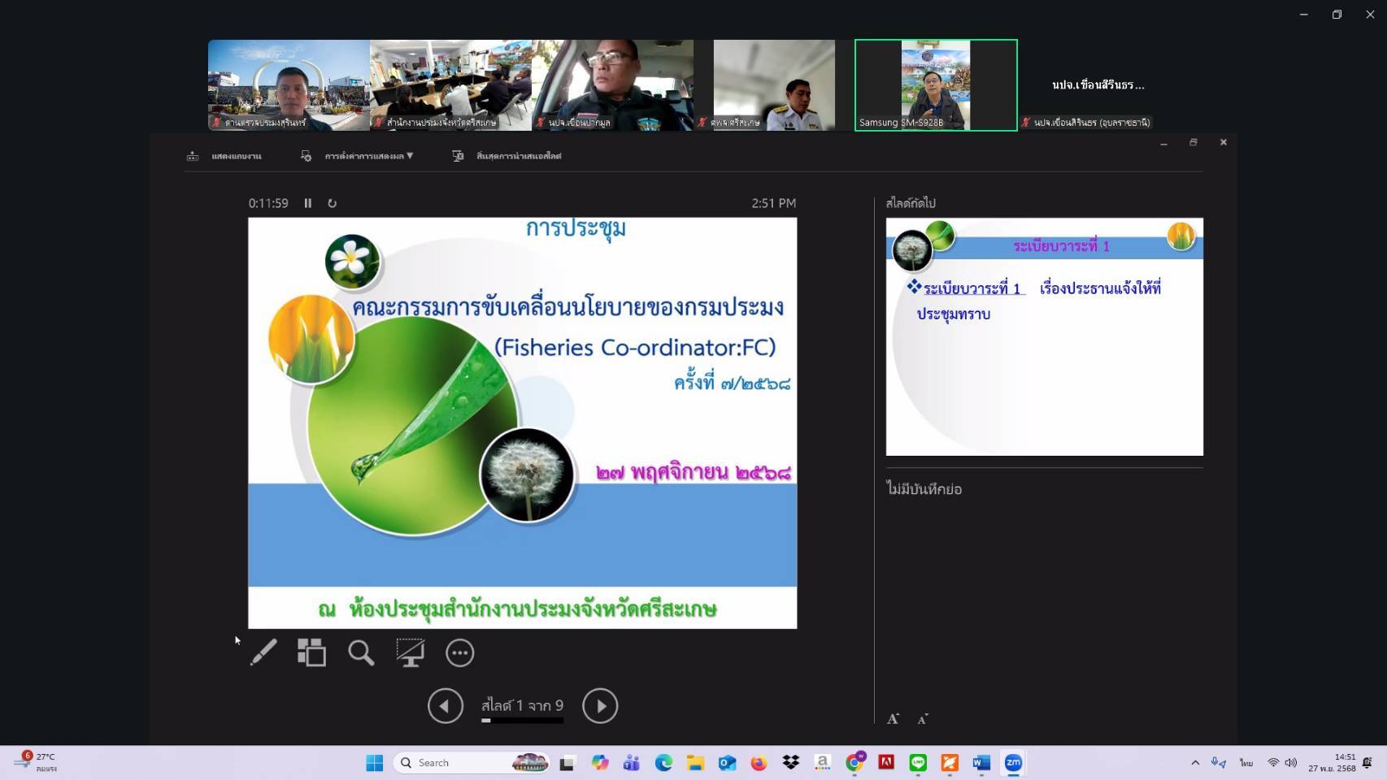Screen dimensions: 1387x780
Task: Restart the presentation timer
Action: pos(332,203)
